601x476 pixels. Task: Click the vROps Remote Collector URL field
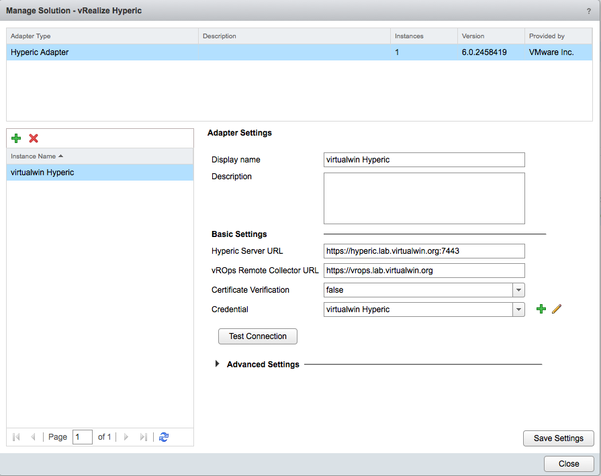pyautogui.click(x=424, y=271)
